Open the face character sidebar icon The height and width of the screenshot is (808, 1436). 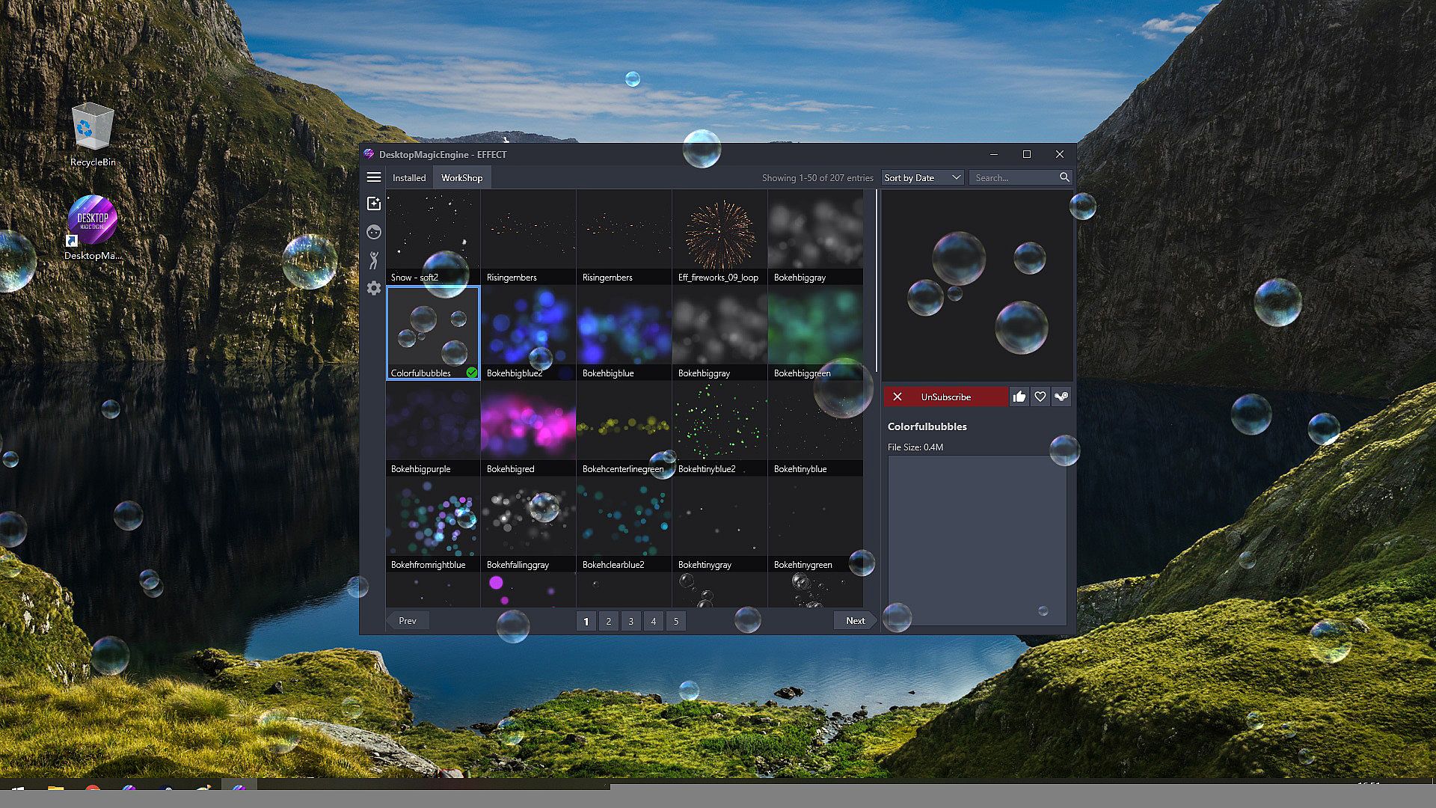(x=374, y=232)
